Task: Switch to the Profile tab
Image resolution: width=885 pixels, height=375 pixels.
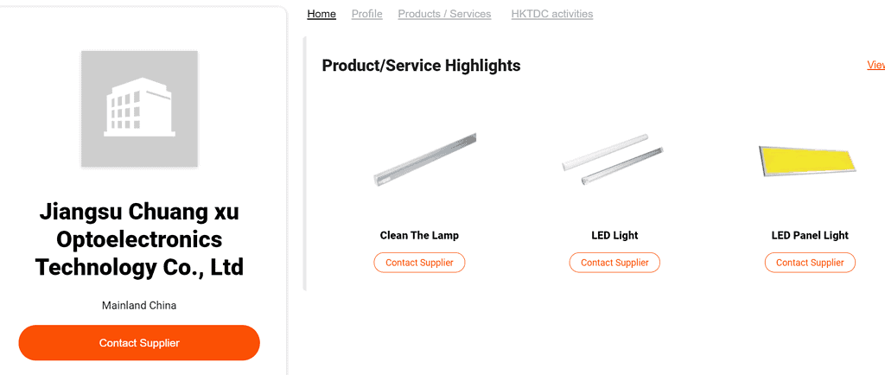Action: (x=366, y=14)
